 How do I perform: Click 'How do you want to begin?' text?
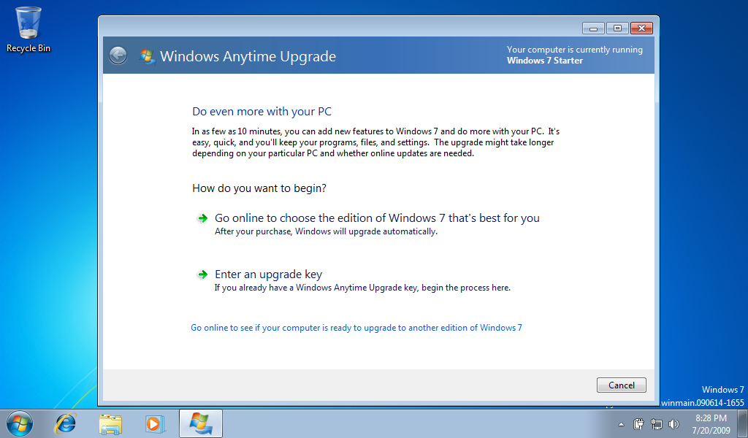point(259,188)
